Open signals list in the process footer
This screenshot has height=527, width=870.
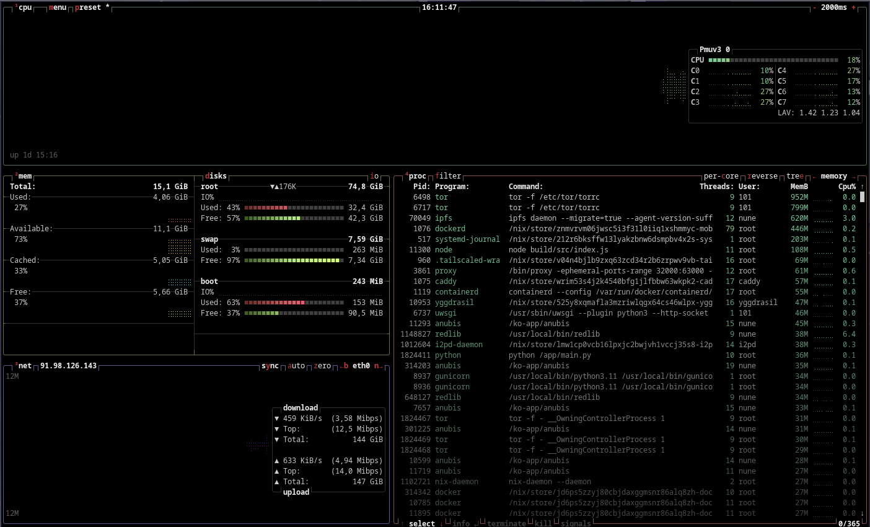(576, 524)
